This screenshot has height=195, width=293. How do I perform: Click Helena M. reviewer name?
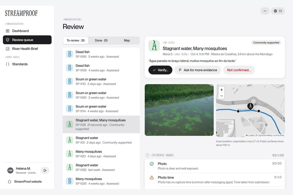[23, 168]
